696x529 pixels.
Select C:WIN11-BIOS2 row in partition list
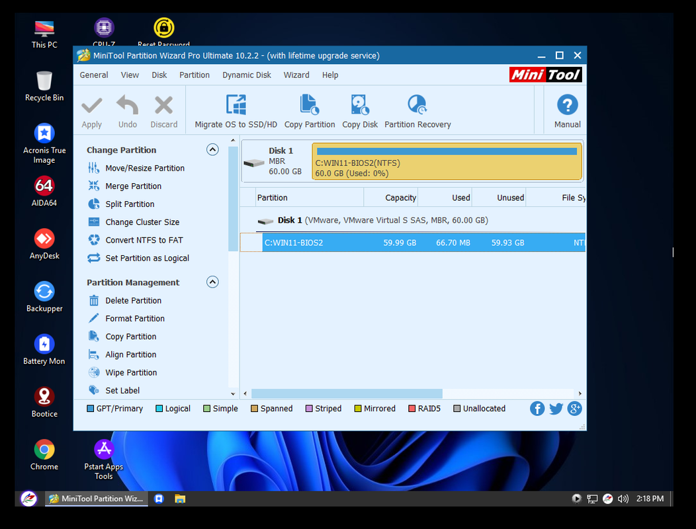coord(412,243)
